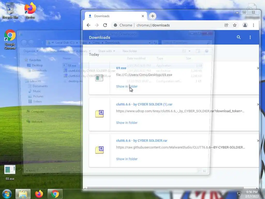This screenshot has width=265, height=199.
Task: Go back in Chrome
Action: click(x=89, y=25)
